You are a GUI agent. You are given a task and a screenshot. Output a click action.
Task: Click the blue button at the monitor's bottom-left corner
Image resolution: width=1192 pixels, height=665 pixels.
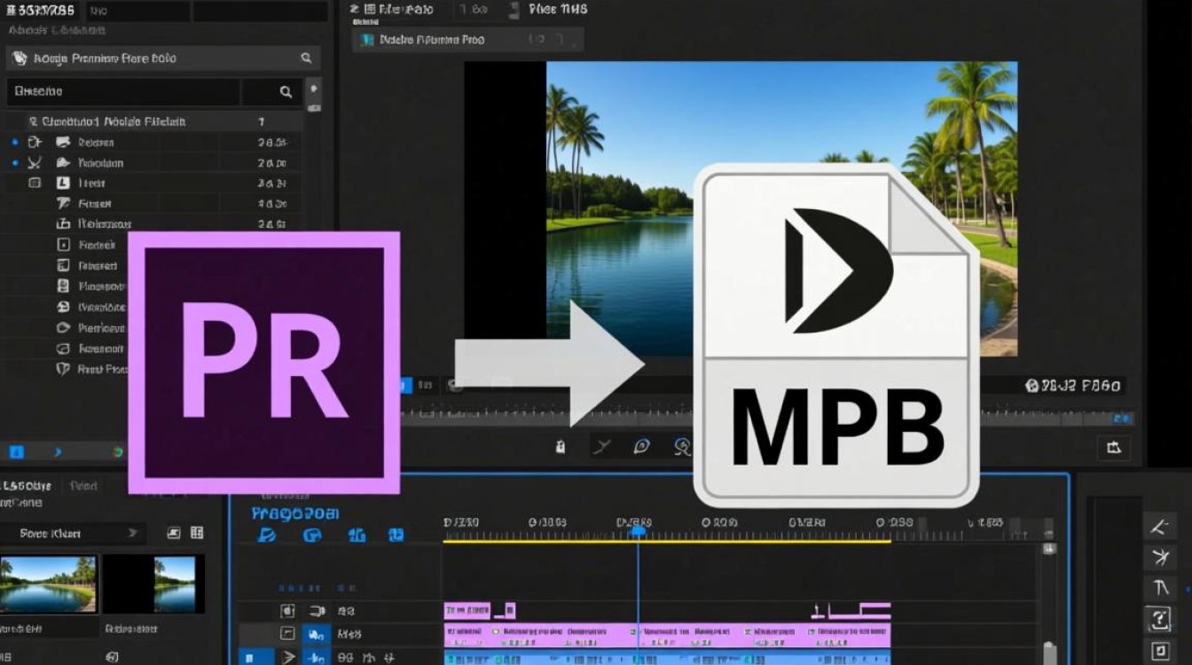click(406, 385)
